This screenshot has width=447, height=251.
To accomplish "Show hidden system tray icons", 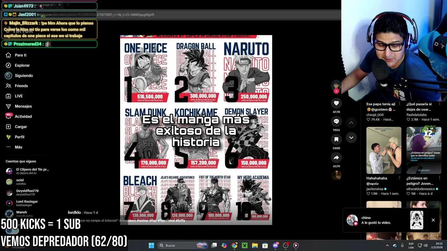I will pos(387,245).
